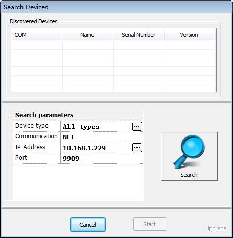Click the first empty discovered devices row
233x238 pixels.
tap(113, 45)
